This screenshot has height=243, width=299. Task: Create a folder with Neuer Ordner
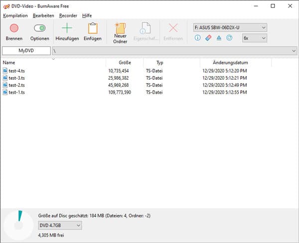(120, 33)
